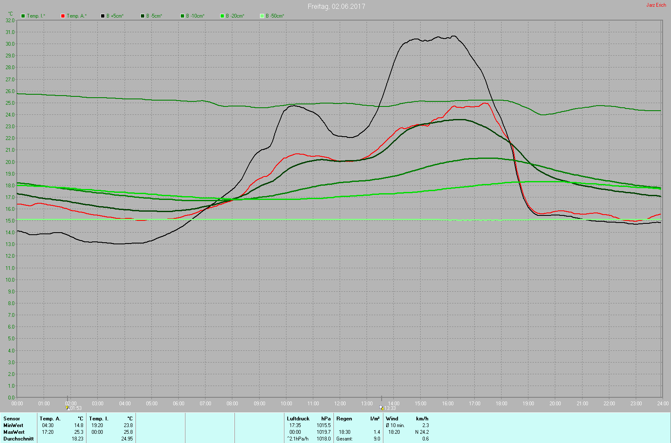Select the B -20cm* legend color box
671x443 pixels.
point(222,16)
